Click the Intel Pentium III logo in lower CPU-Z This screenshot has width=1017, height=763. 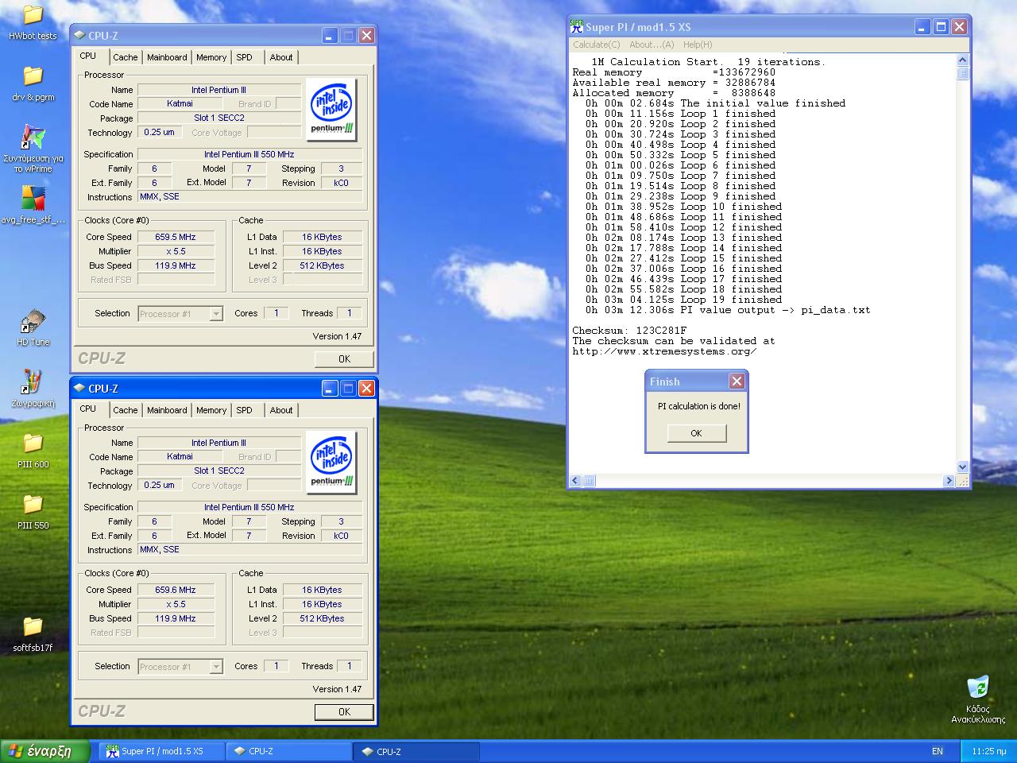[x=331, y=463]
